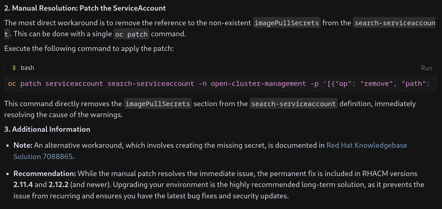Click the oc command at start of code line
The height and width of the screenshot is (209, 442).
[x=12, y=84]
